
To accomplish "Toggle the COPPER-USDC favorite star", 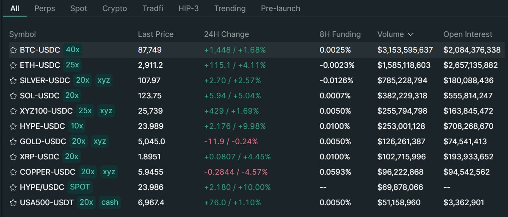I will [13, 172].
